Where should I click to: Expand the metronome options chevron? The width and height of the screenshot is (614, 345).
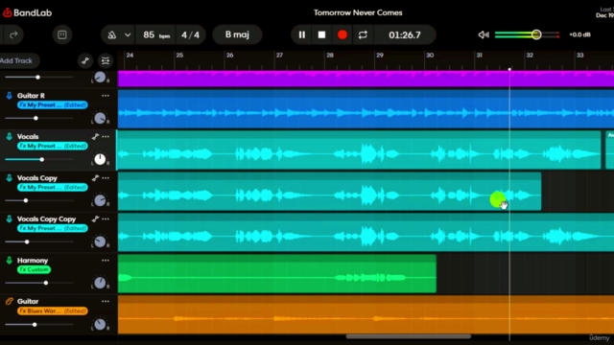(x=128, y=34)
